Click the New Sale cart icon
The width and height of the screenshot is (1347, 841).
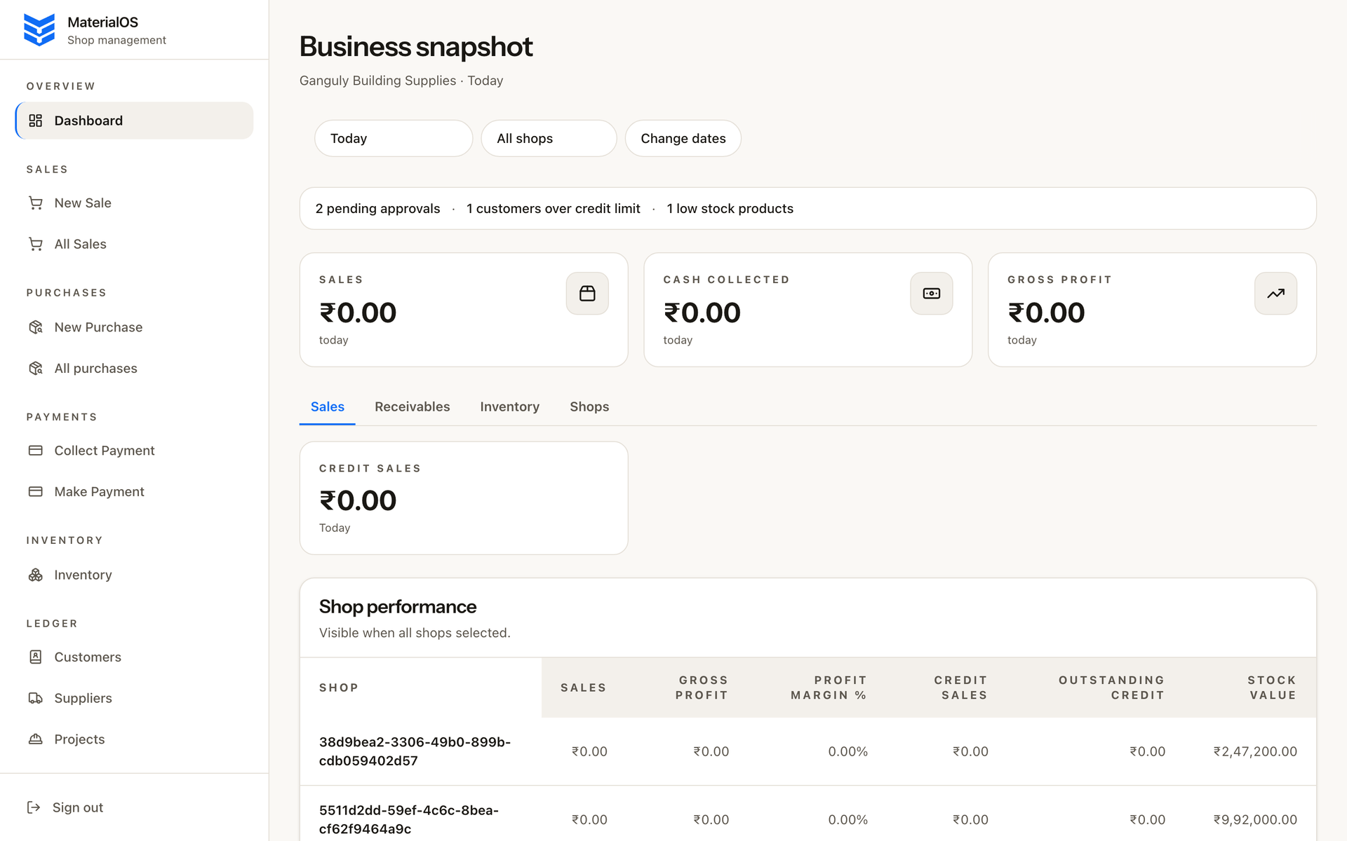[x=36, y=203]
